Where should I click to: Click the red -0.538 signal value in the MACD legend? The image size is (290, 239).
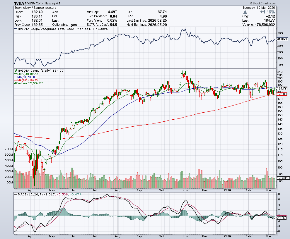[63, 194]
